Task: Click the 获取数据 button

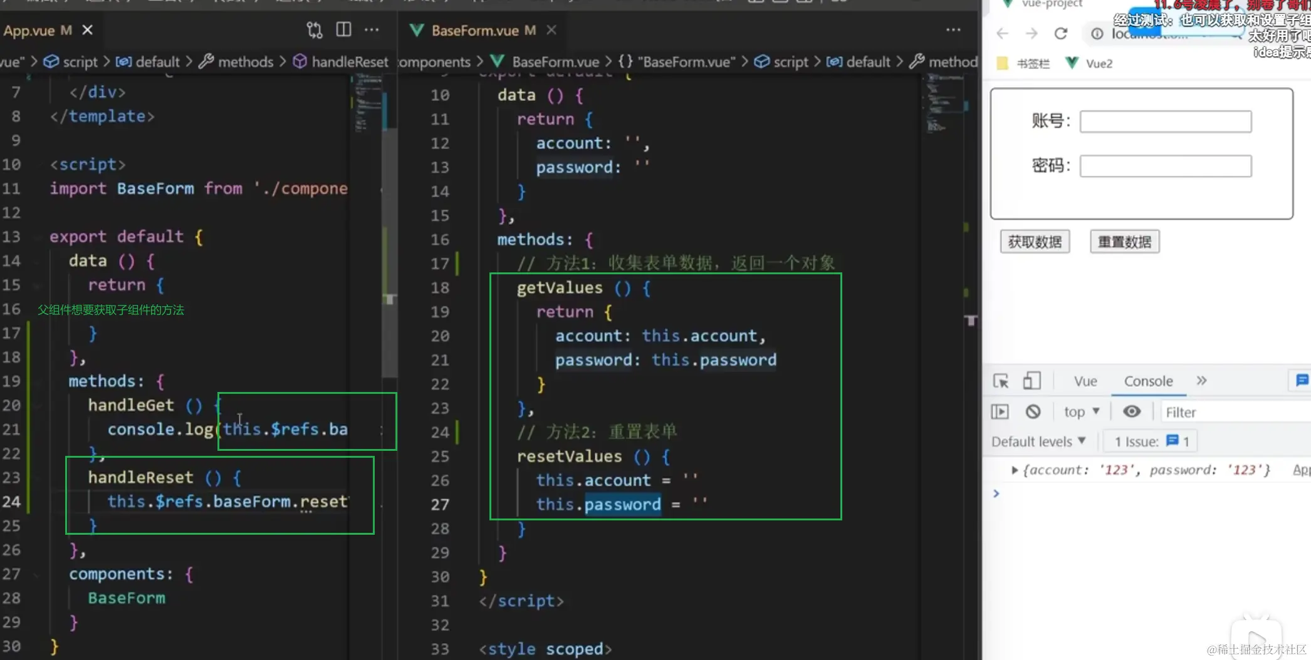Action: click(1035, 242)
